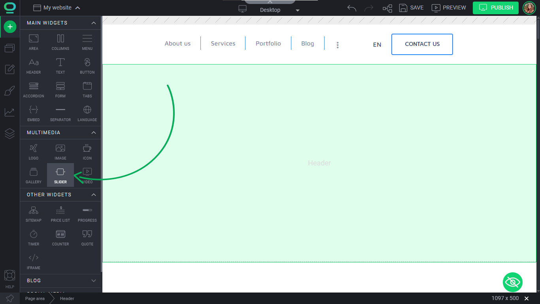540x304 pixels.
Task: Click the Preview button
Action: (449, 8)
